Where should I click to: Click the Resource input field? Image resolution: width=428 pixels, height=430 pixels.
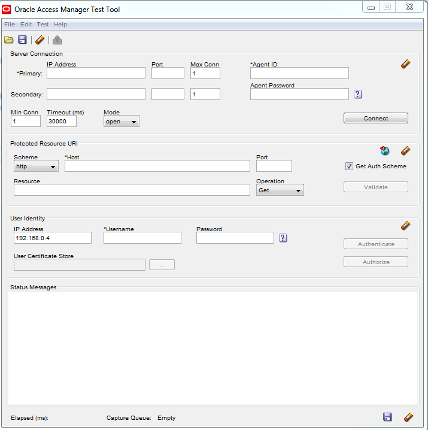(132, 190)
